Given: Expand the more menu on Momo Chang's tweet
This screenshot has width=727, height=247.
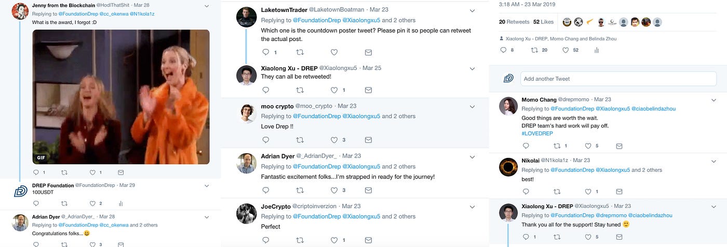Looking at the screenshot, I should coord(713,100).
